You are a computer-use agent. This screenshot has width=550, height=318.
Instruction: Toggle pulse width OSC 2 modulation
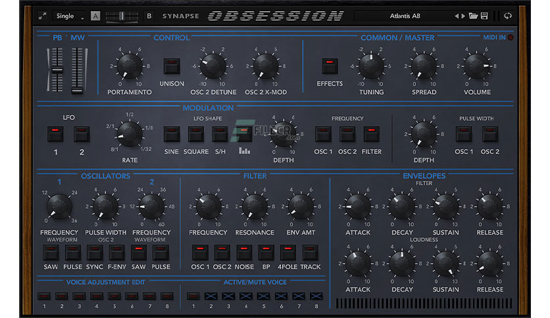490,134
